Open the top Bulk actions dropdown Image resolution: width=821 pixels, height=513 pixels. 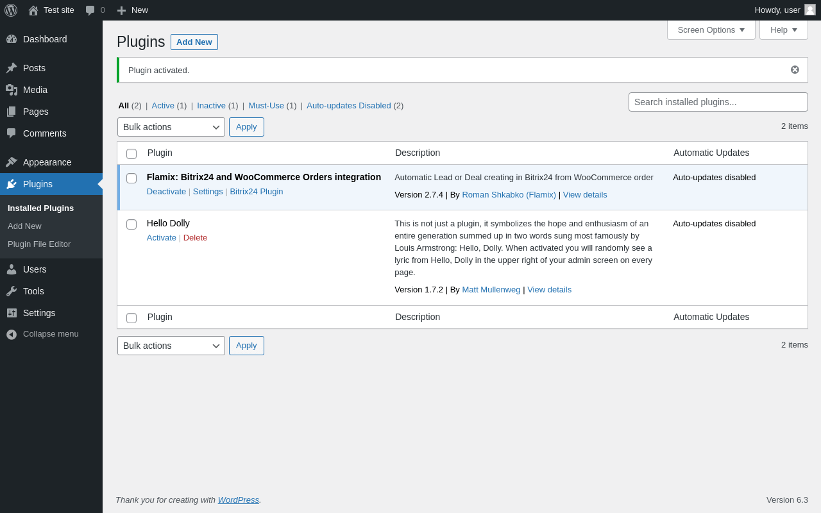click(x=171, y=127)
